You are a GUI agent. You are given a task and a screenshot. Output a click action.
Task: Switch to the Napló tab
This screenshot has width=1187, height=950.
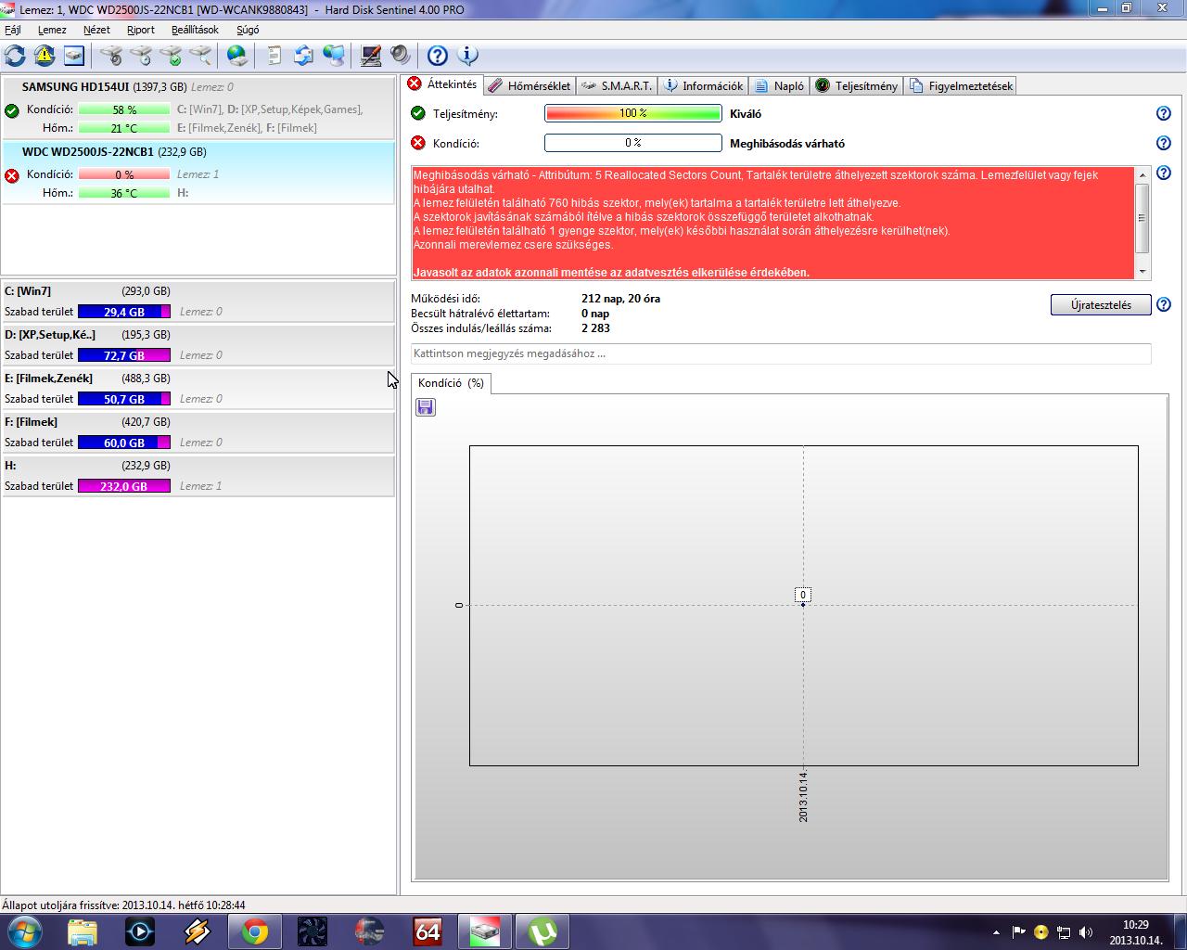click(x=779, y=85)
